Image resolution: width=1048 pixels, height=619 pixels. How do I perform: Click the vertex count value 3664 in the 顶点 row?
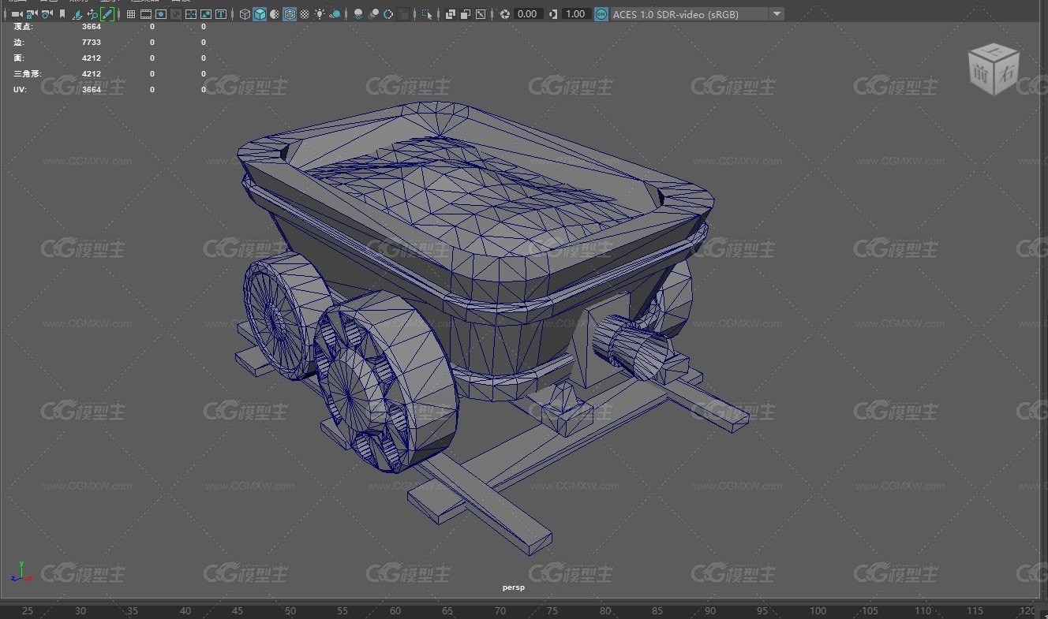[x=92, y=27]
